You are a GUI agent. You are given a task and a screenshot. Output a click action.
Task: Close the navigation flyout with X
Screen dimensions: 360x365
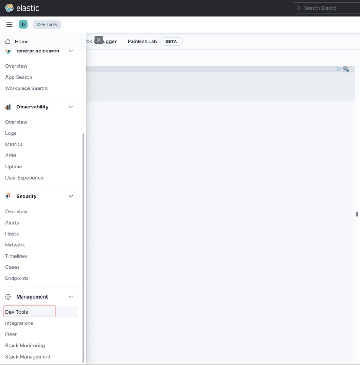click(x=99, y=40)
